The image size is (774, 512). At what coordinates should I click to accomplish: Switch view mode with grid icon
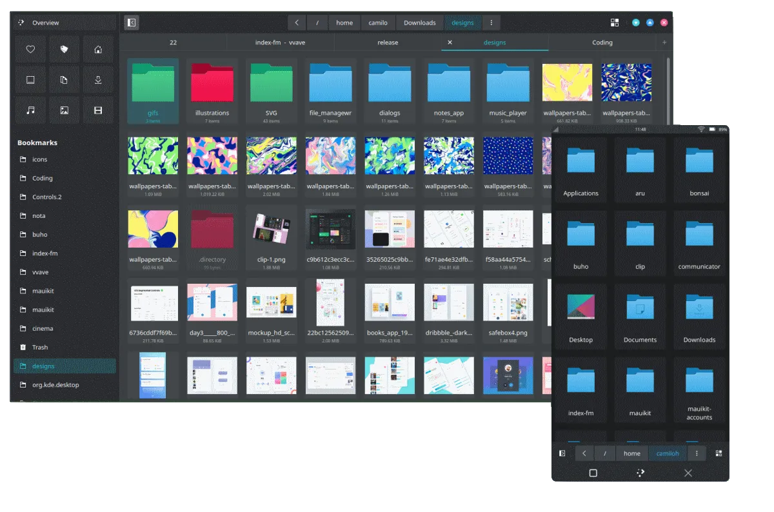click(x=615, y=23)
